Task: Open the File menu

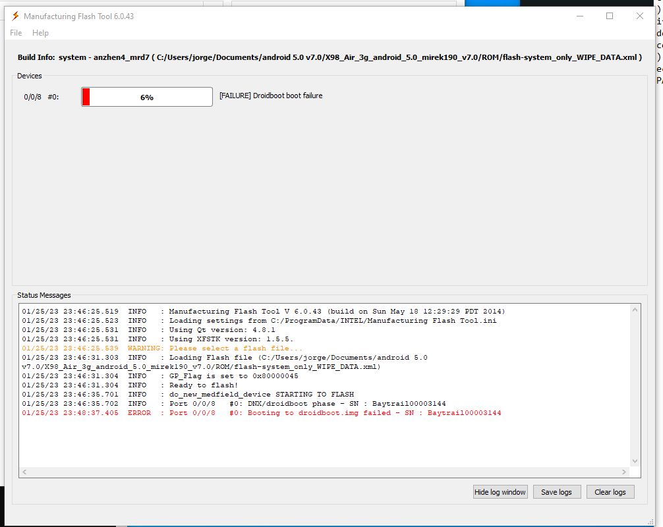Action: [x=16, y=32]
